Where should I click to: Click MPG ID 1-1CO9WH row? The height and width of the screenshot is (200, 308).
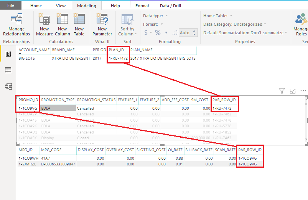28,158
